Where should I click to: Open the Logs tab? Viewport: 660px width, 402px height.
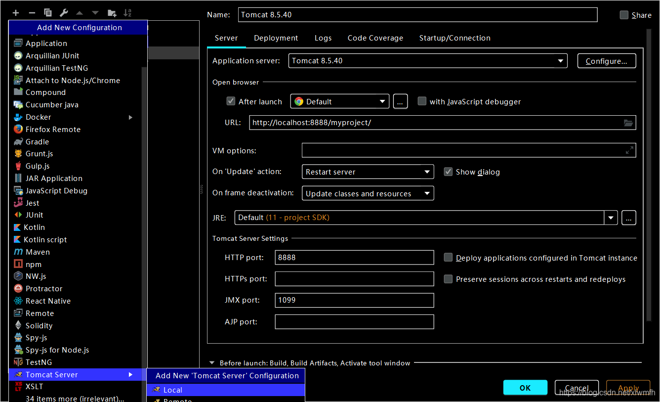(x=323, y=38)
